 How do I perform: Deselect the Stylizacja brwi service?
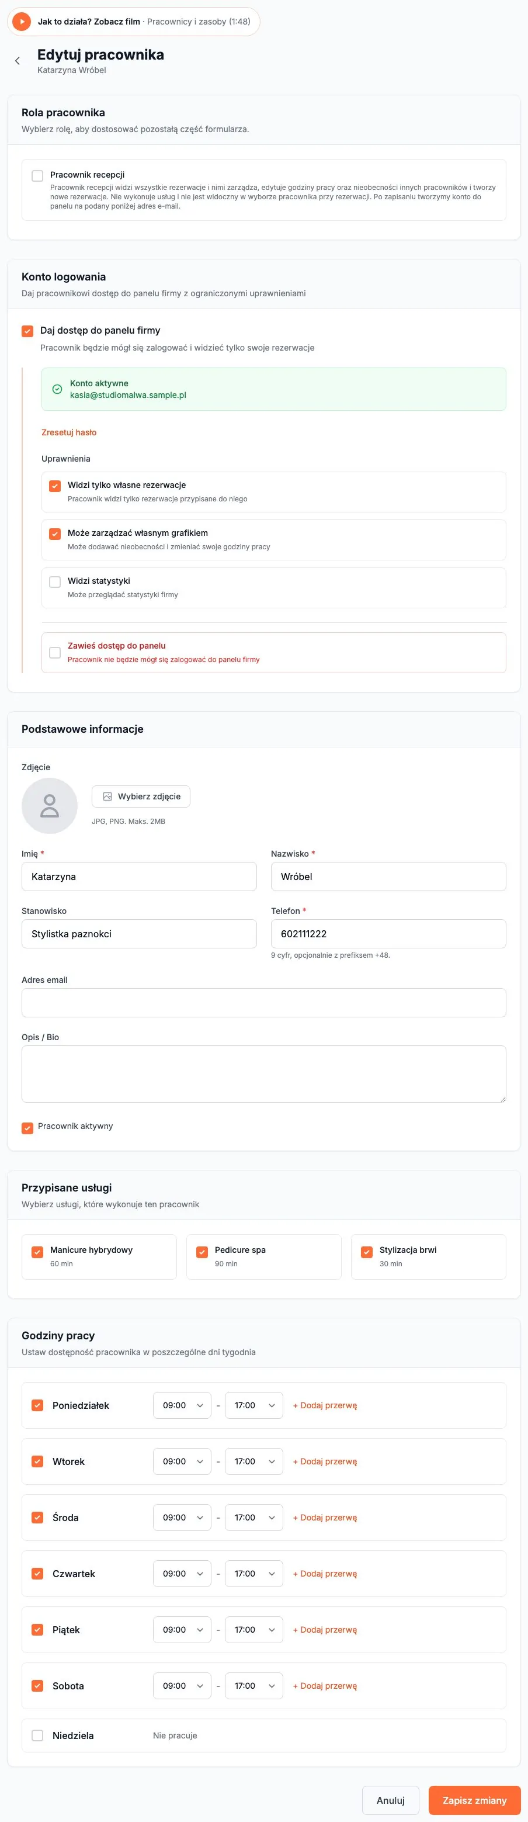click(x=367, y=1252)
